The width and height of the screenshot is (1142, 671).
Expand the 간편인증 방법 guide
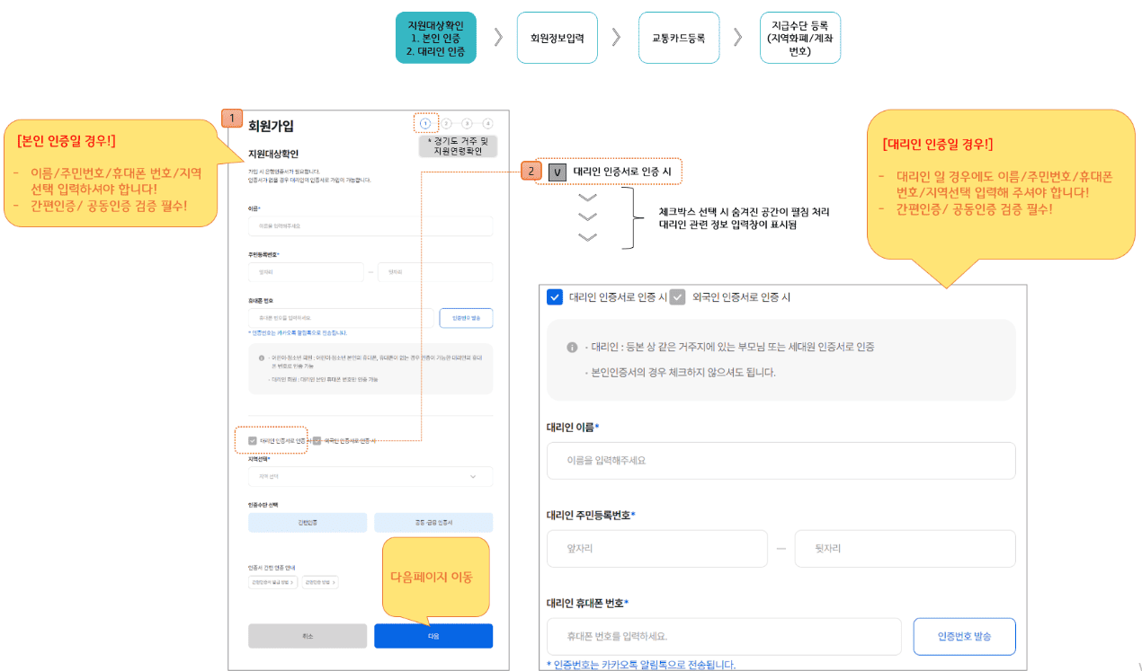pyautogui.click(x=321, y=582)
